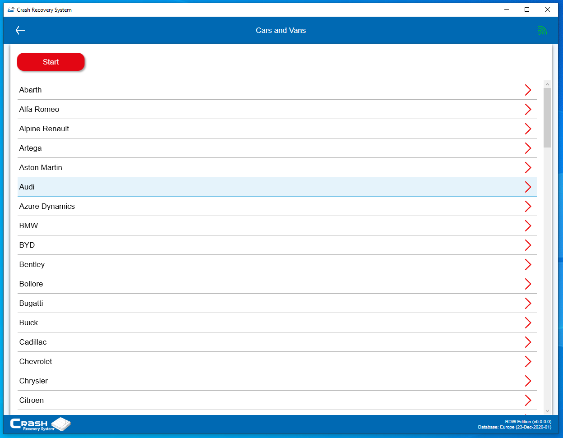Minimize the Crash Recovery System window

(506, 9)
